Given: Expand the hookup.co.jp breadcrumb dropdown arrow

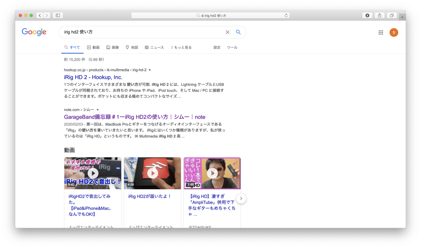Looking at the screenshot, I should coord(150,70).
